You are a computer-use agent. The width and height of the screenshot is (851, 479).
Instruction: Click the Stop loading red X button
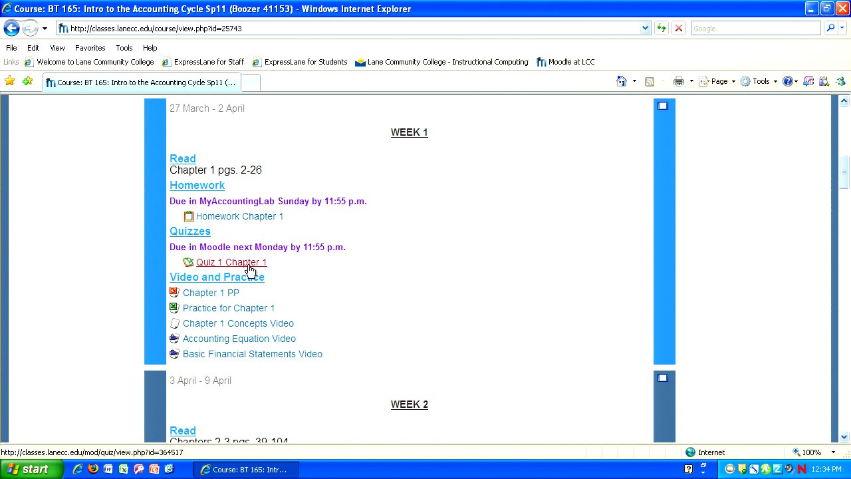tap(678, 29)
